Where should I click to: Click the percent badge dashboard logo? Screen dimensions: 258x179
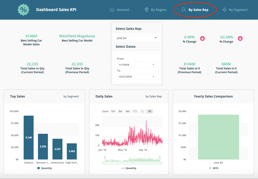tap(23, 10)
